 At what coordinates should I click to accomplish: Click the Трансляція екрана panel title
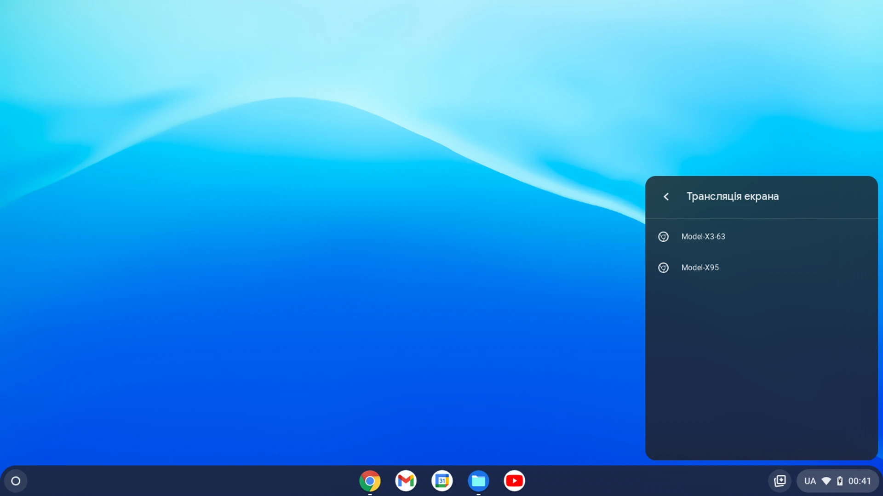(733, 196)
